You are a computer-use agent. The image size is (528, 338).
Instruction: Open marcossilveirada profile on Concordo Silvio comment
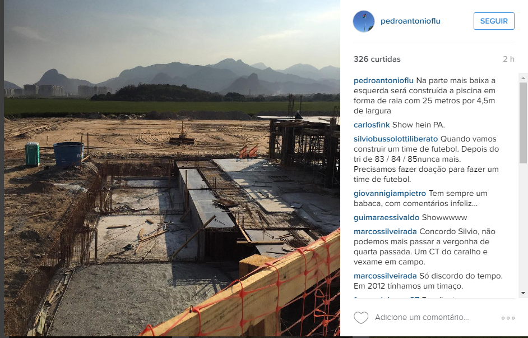click(385, 232)
